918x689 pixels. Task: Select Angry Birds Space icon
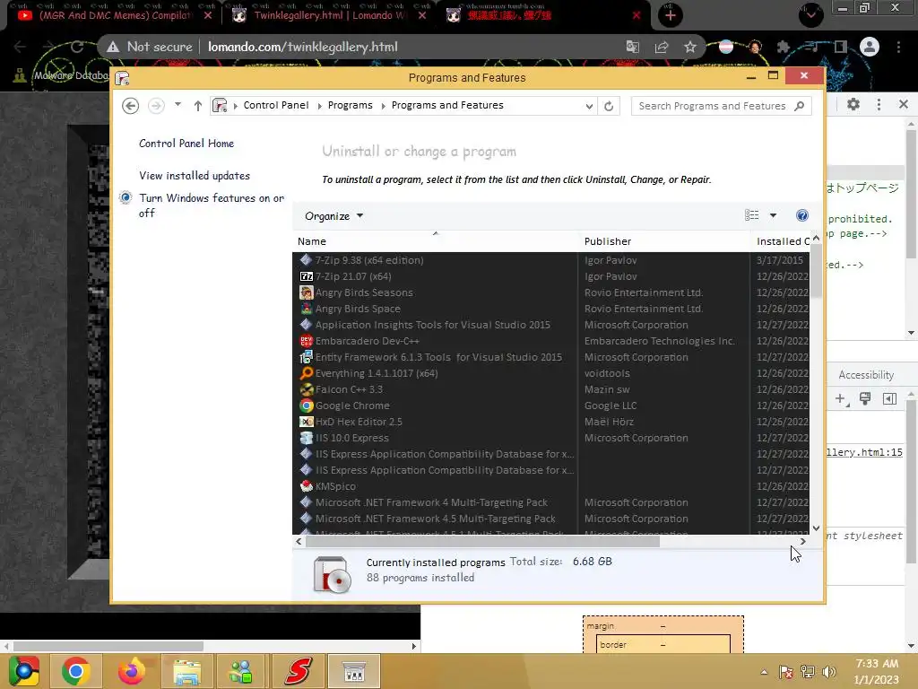[x=307, y=309]
